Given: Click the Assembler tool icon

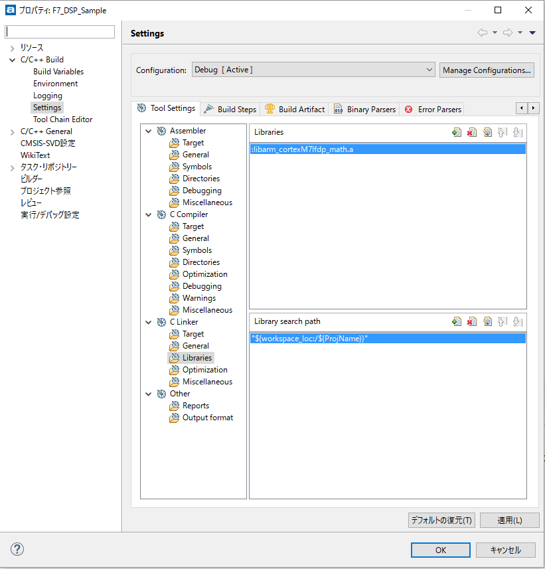Looking at the screenshot, I should coord(161,131).
